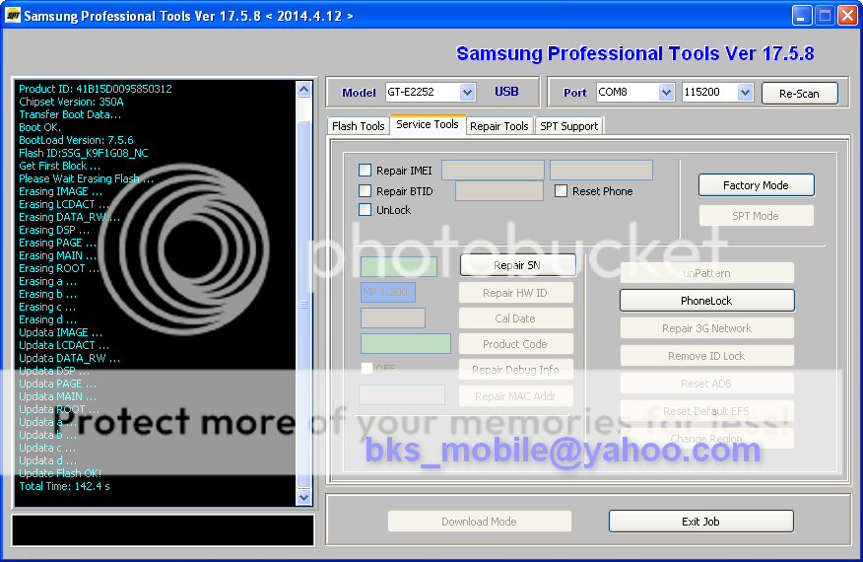Focus the first Repair IMEI input field
The height and width of the screenshot is (562, 863).
point(494,171)
